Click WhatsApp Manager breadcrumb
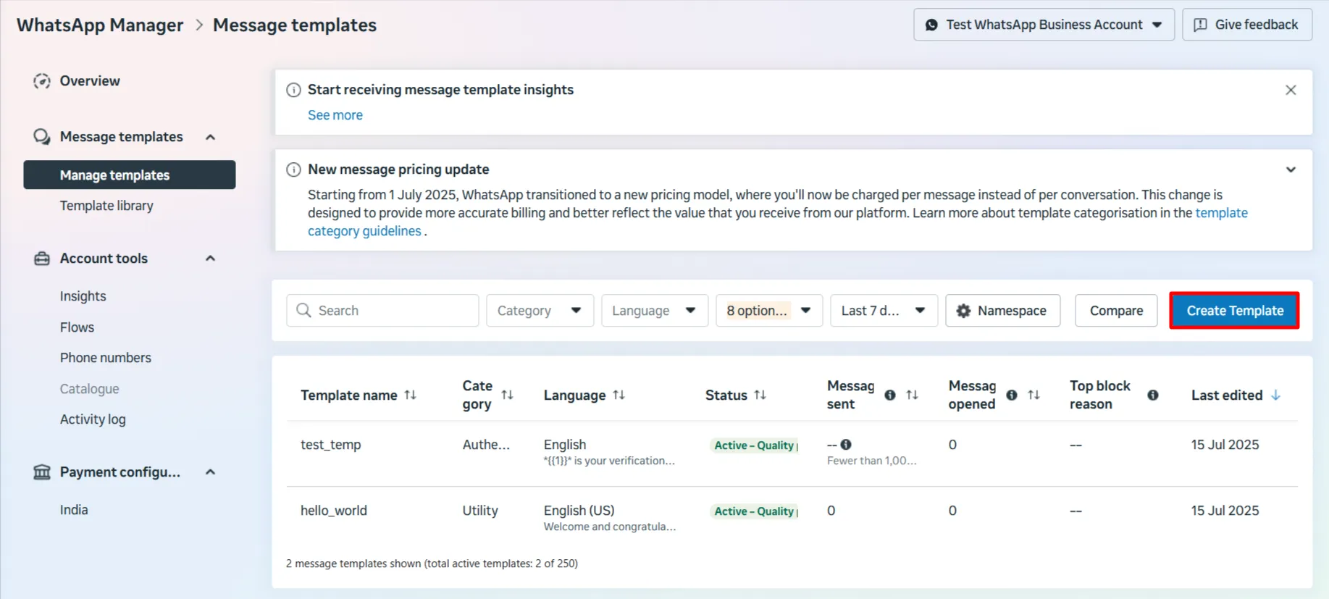1329x599 pixels. point(100,25)
